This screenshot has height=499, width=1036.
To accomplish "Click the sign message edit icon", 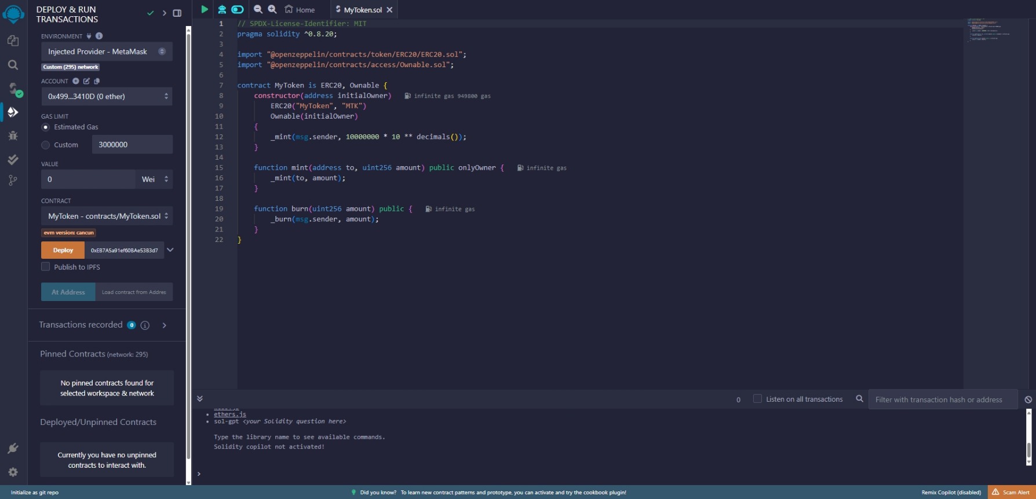I will 86,81.
